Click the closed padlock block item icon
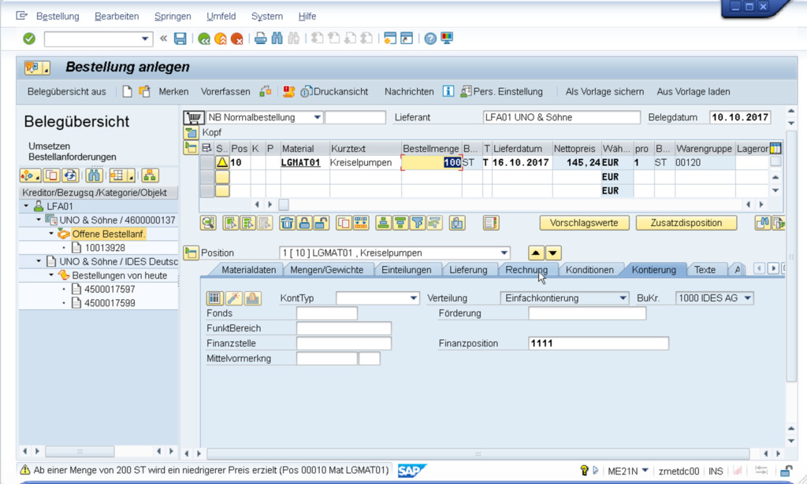 click(x=304, y=224)
